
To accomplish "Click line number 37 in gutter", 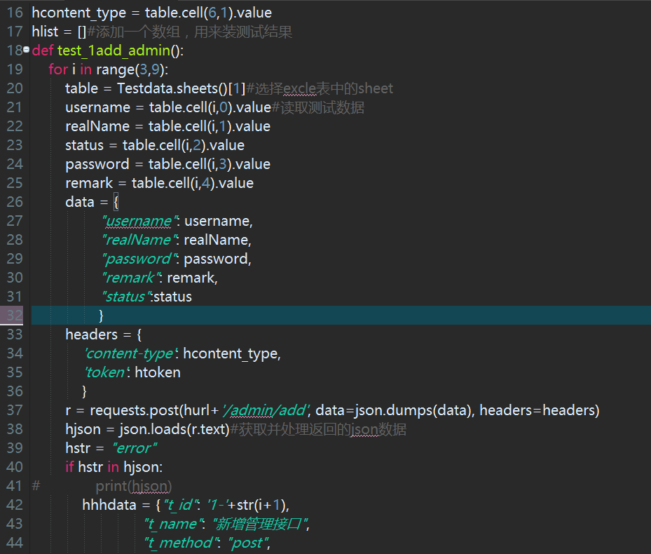I will tap(15, 410).
